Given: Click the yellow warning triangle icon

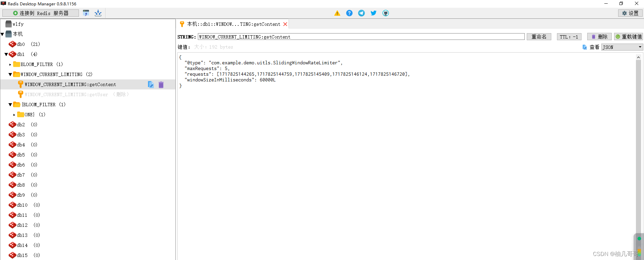Looking at the screenshot, I should (337, 13).
